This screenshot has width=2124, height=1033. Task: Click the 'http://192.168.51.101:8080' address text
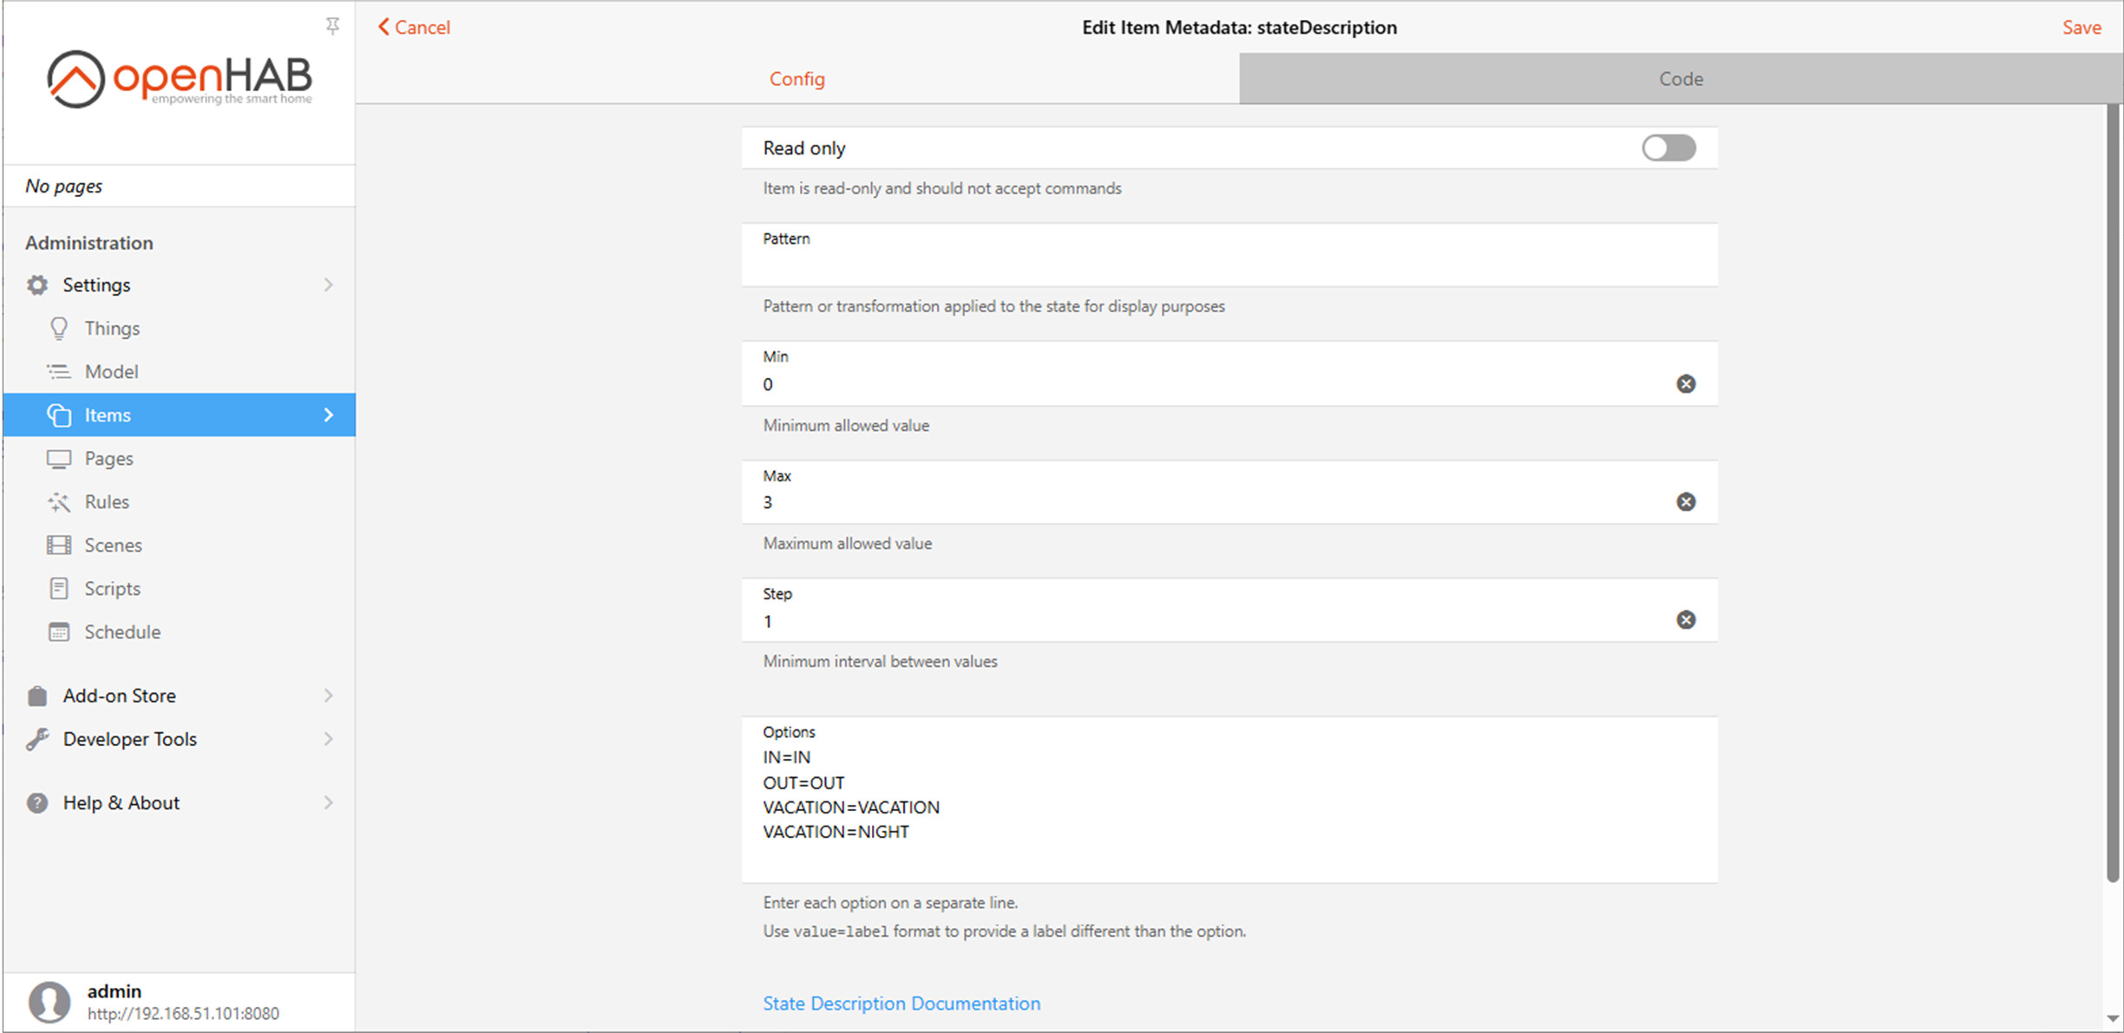tap(183, 1013)
